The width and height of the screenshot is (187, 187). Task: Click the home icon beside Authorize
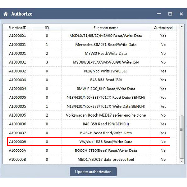[6, 14]
